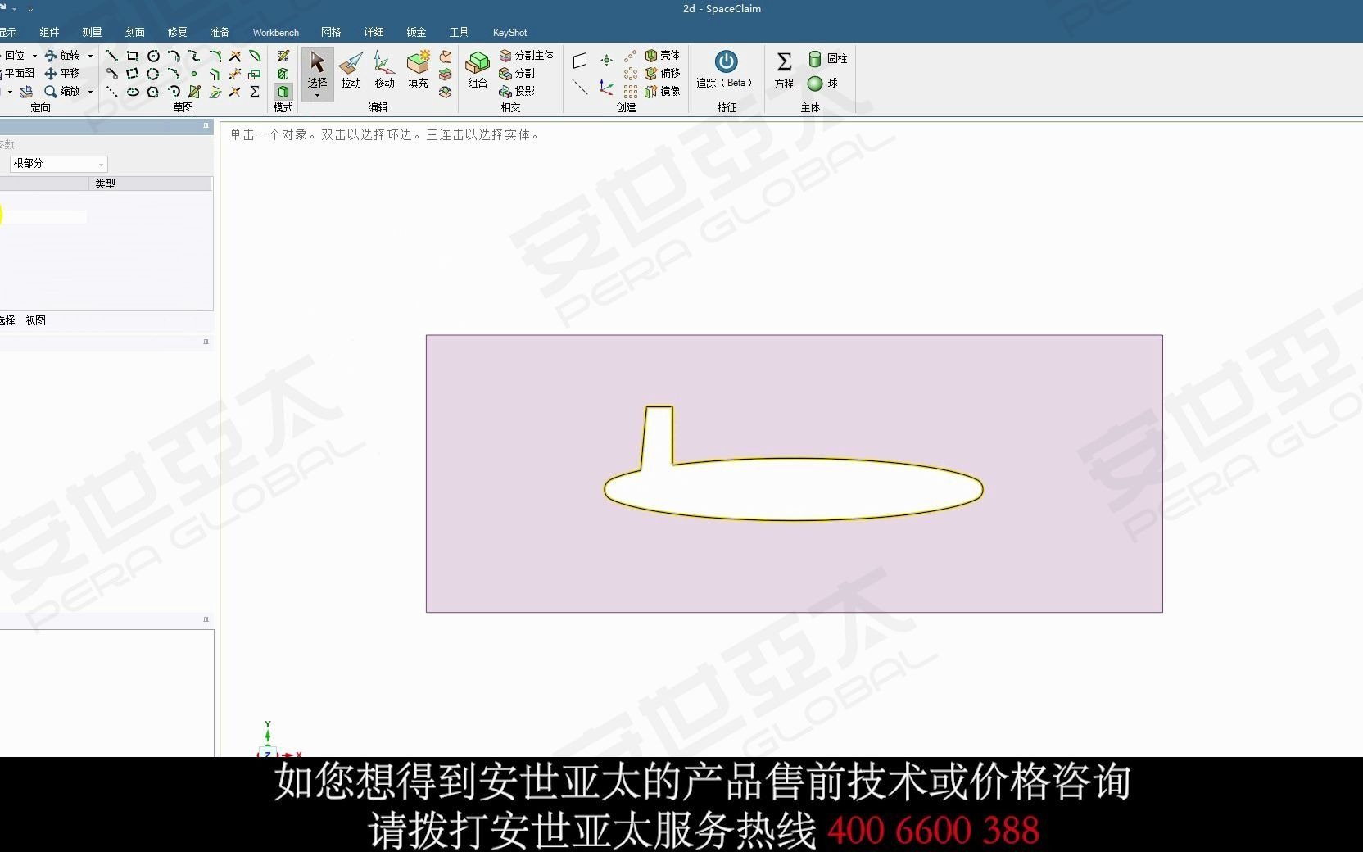1363x852 pixels.
Task: Select the Pull (拉动) tool
Action: (351, 72)
